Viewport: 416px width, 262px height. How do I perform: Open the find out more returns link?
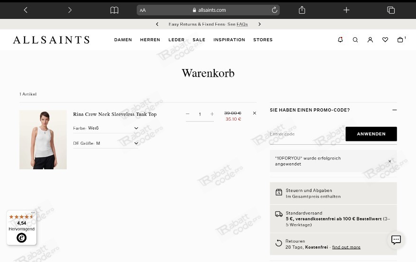[x=346, y=247]
